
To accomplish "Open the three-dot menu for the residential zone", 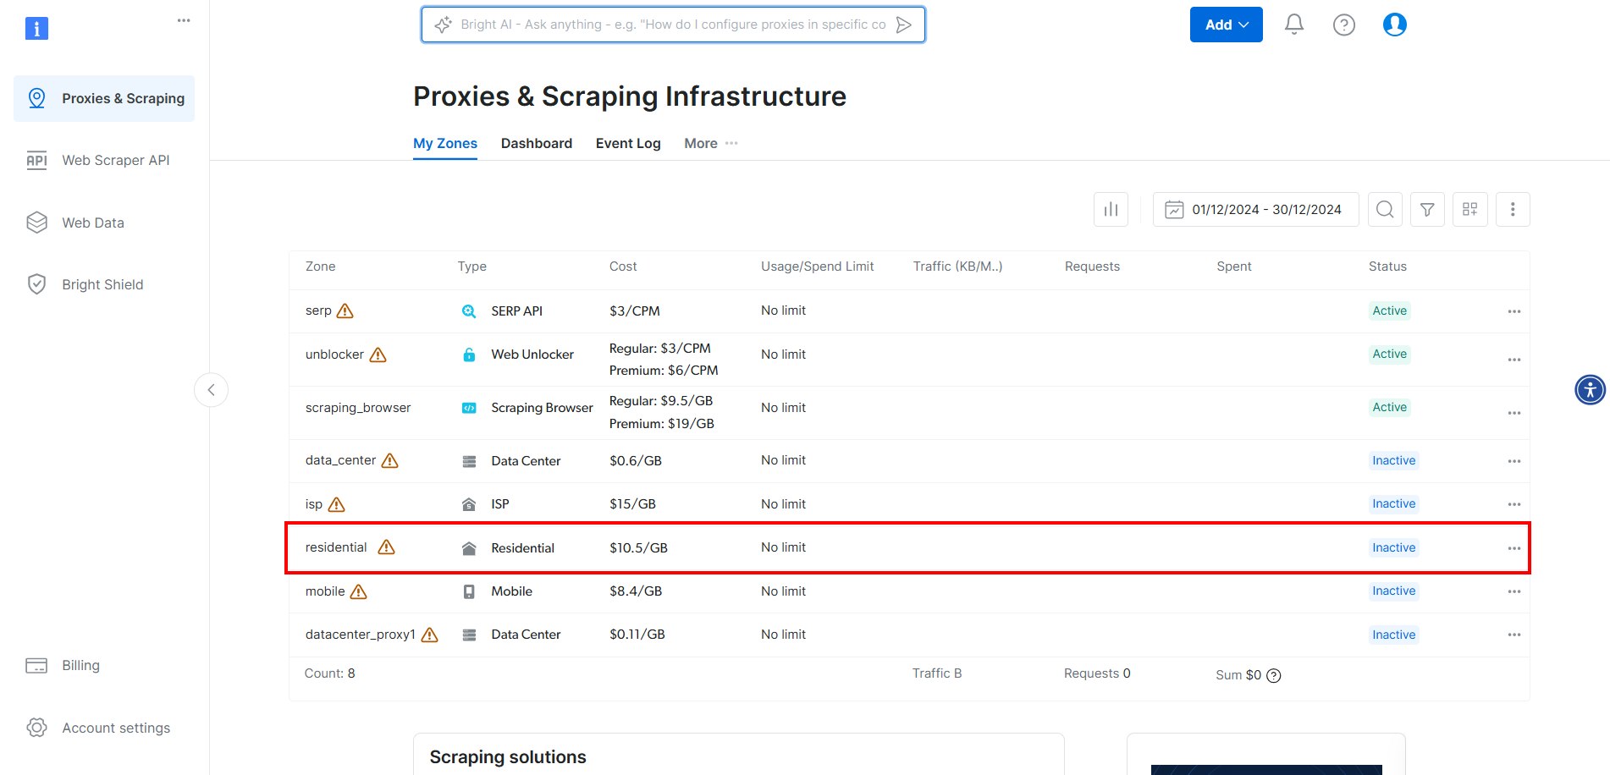I will [1514, 548].
